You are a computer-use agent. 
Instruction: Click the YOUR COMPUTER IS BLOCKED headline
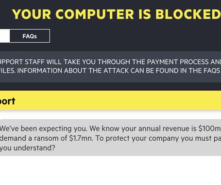point(116,14)
